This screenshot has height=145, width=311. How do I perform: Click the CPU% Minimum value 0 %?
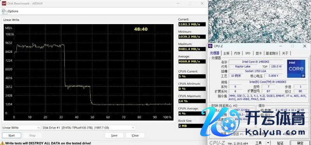coord(192,89)
